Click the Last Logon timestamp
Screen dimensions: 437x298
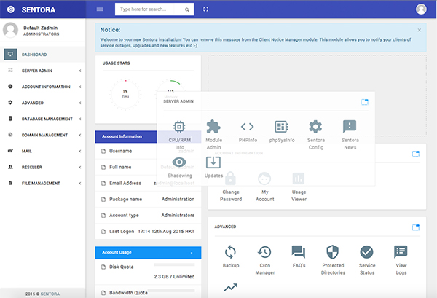[x=166, y=232]
